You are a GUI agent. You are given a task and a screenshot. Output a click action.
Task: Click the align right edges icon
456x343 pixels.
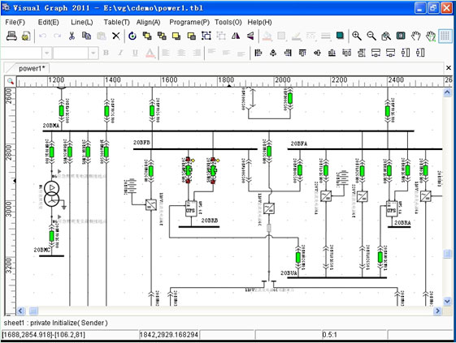288,53
